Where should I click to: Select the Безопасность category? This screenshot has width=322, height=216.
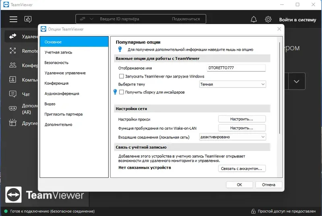[x=74, y=63]
